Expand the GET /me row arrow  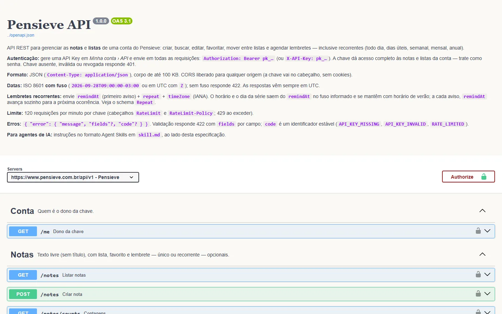pos(487,231)
